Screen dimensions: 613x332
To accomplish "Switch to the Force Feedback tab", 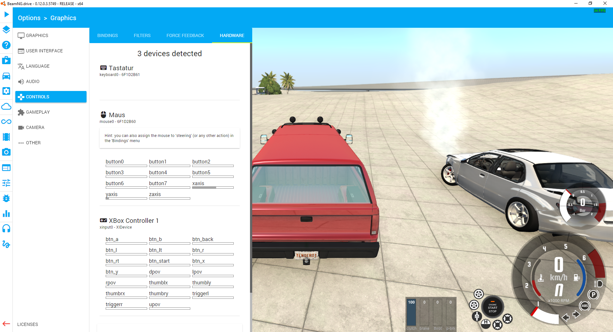I will (x=185, y=35).
